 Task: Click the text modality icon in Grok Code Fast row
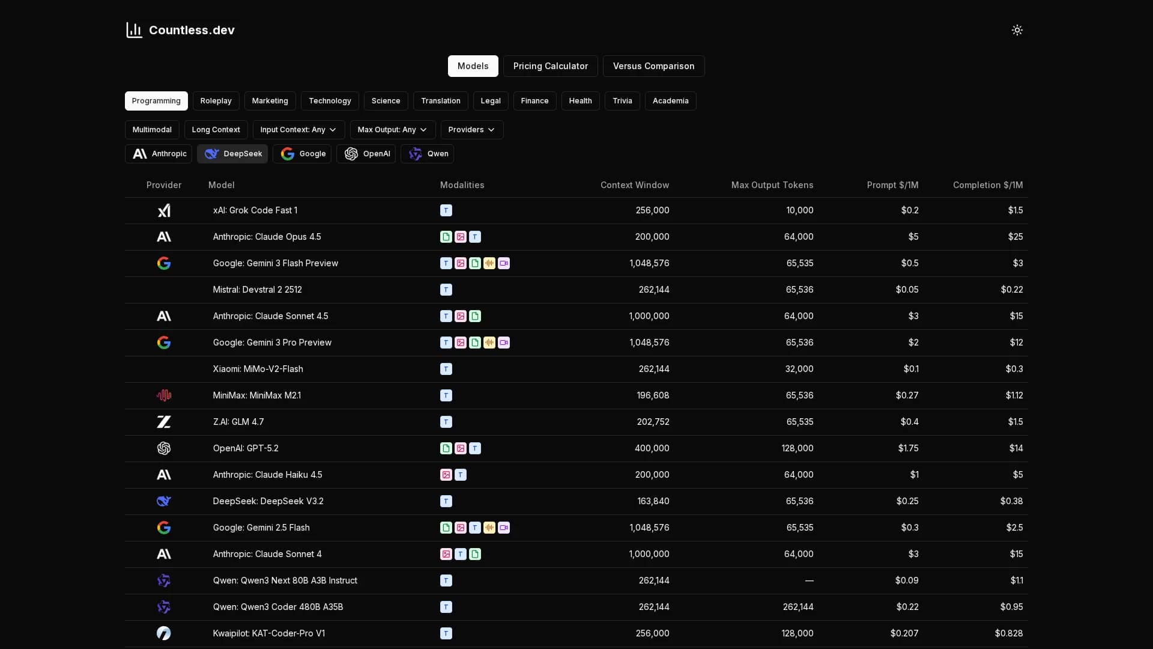point(446,210)
